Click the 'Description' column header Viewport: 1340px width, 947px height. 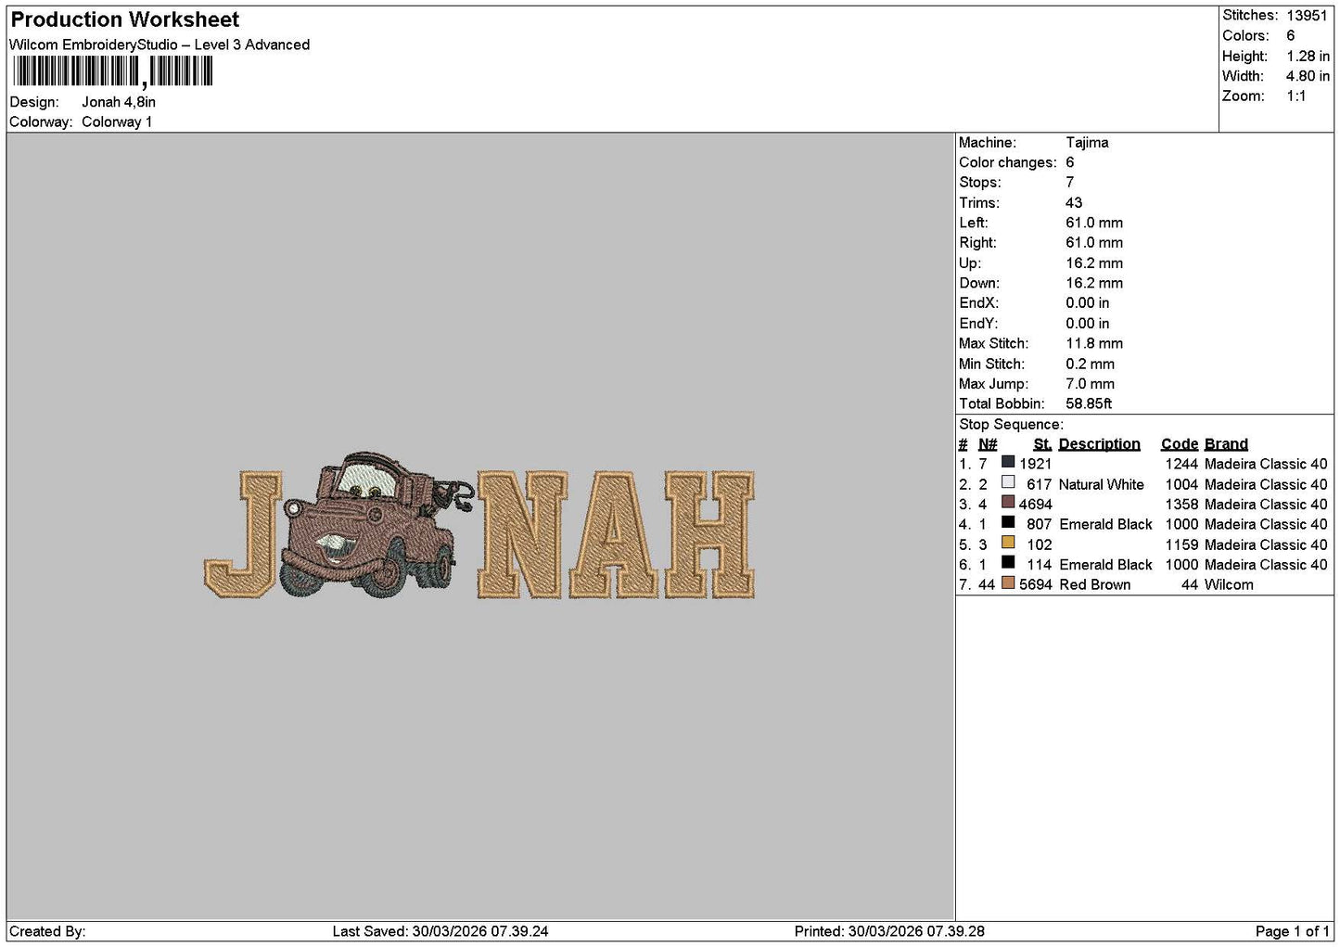[1099, 444]
